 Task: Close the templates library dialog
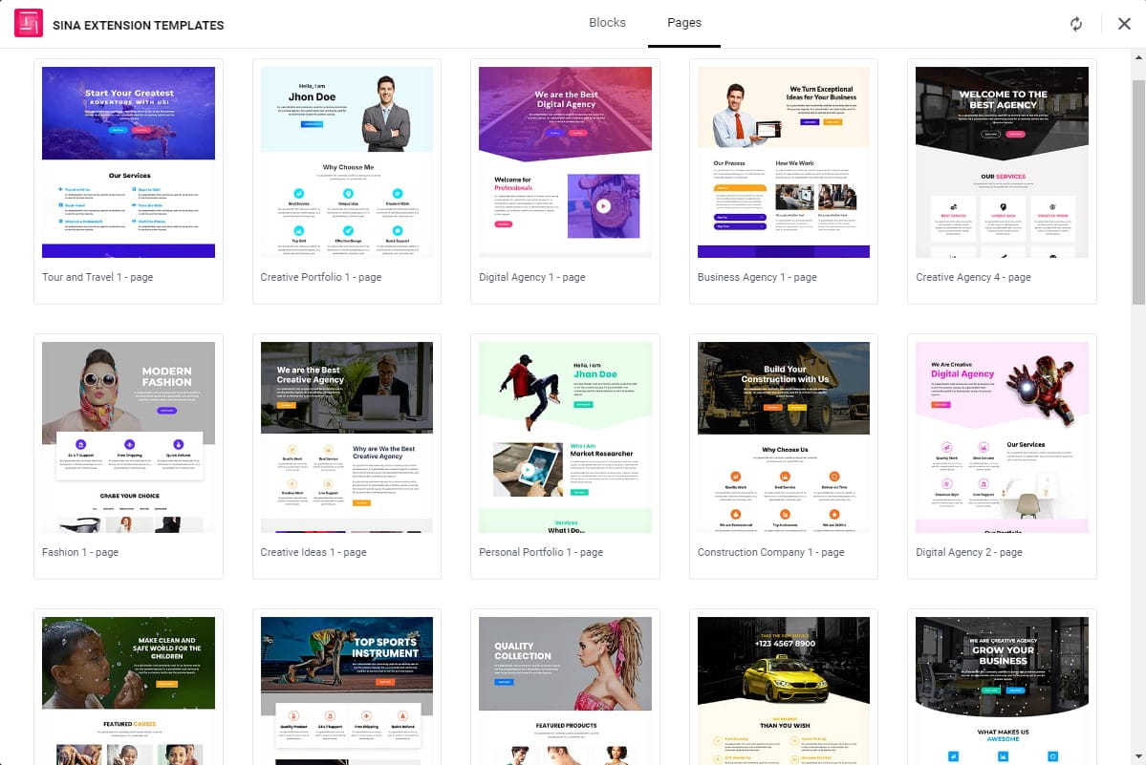click(1124, 24)
